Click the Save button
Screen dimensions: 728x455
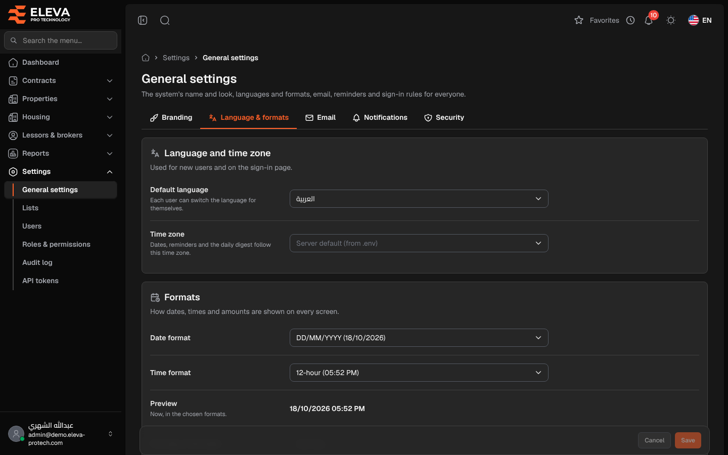click(688, 440)
